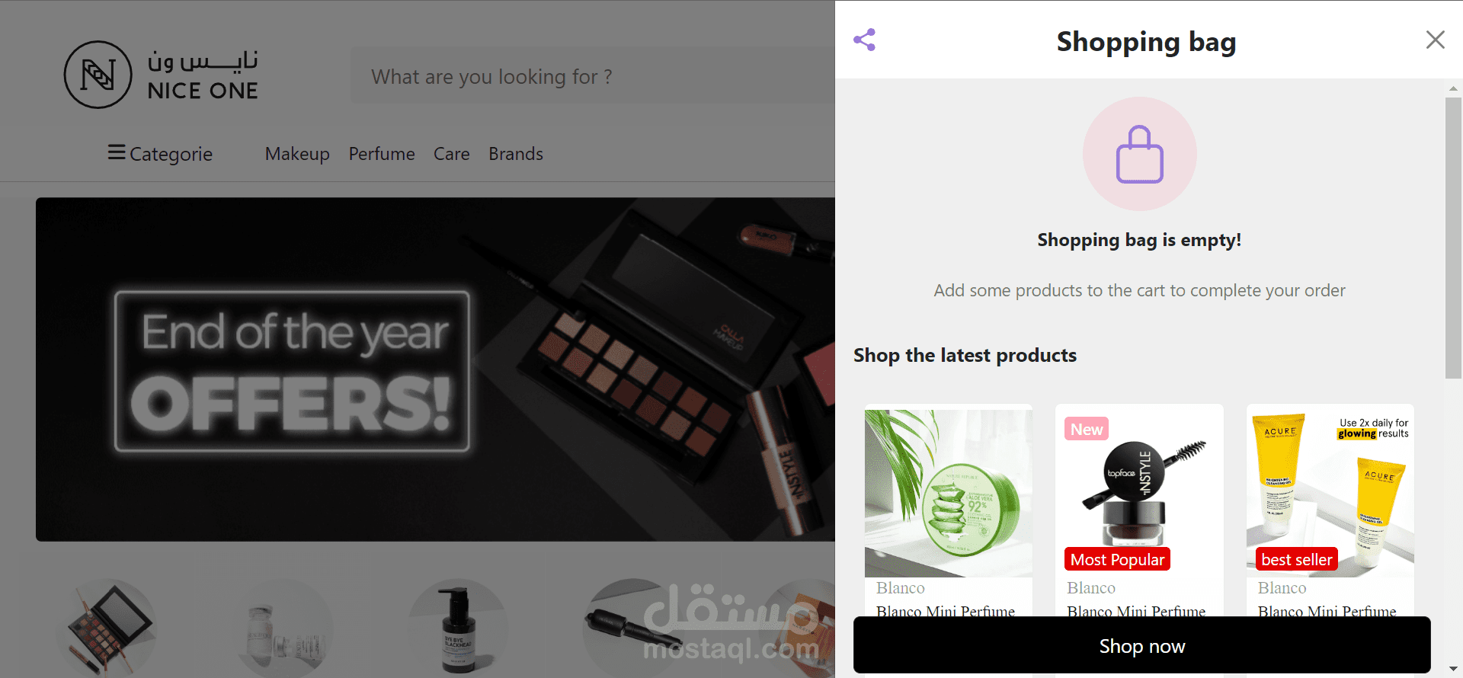Click the Most Popular badge
1463x678 pixels.
[1117, 559]
